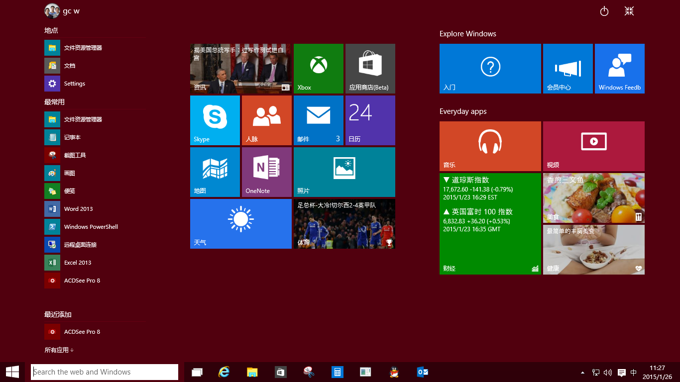Click the Search the web and Windows box
The image size is (680, 382).
[x=105, y=372]
